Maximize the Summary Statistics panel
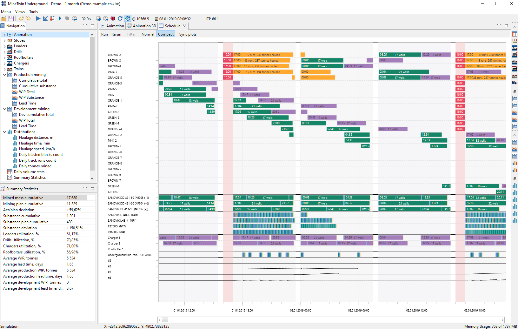This screenshot has width=518, height=329. point(92,188)
